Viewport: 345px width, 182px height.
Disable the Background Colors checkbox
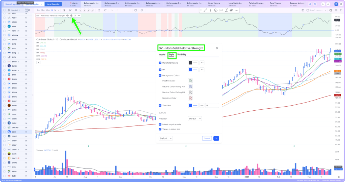(160, 75)
